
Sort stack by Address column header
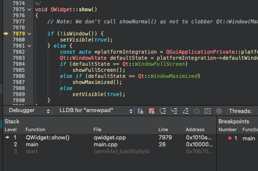195,129
